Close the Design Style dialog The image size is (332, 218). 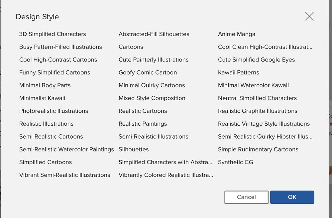(309, 16)
